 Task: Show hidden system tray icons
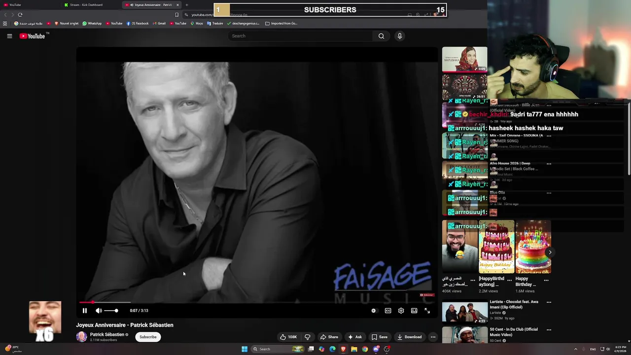click(575, 349)
